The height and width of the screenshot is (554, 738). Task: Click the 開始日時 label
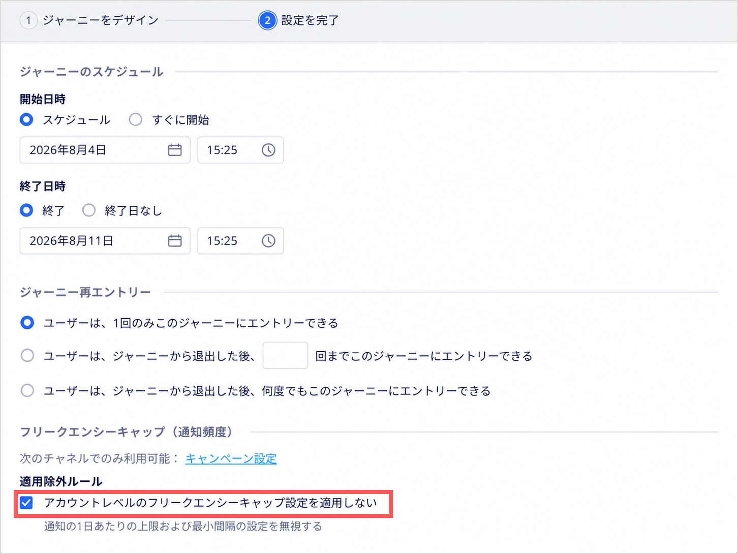(43, 99)
